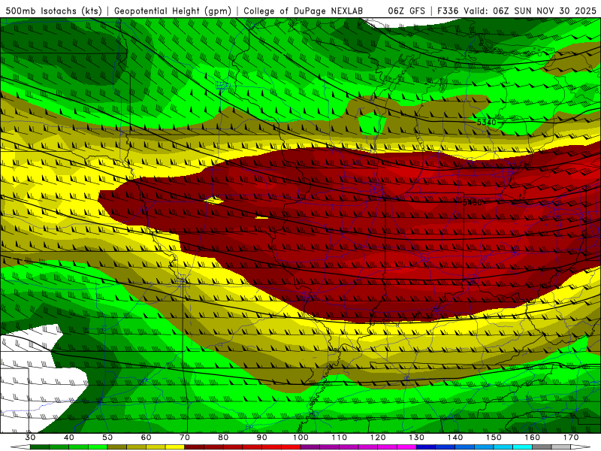The width and height of the screenshot is (601, 451).
Task: Click the 50 value on color scale
Action: click(x=107, y=437)
